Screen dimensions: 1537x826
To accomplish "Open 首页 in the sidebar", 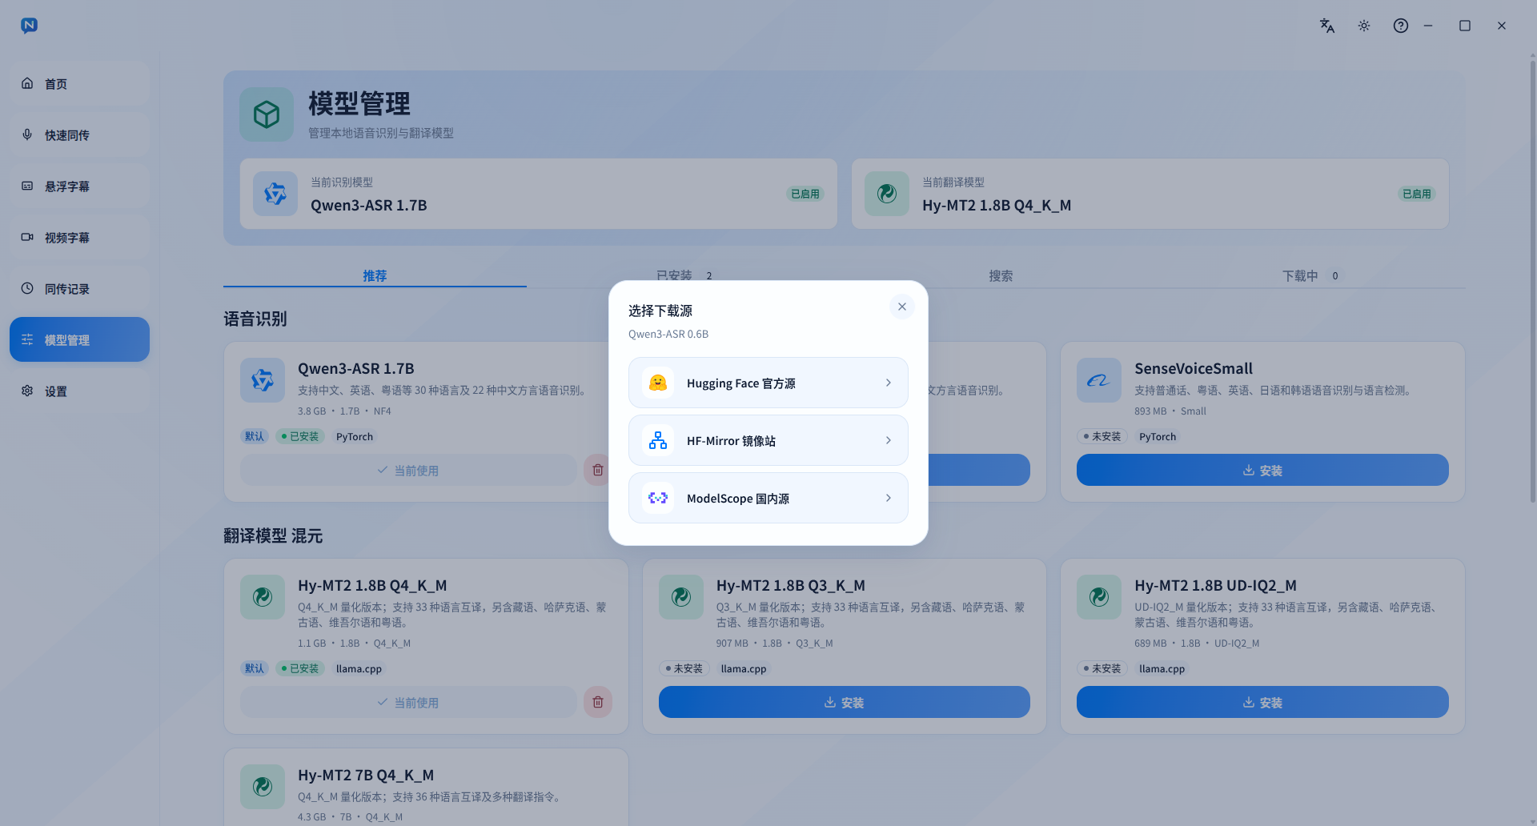I will click(x=79, y=83).
